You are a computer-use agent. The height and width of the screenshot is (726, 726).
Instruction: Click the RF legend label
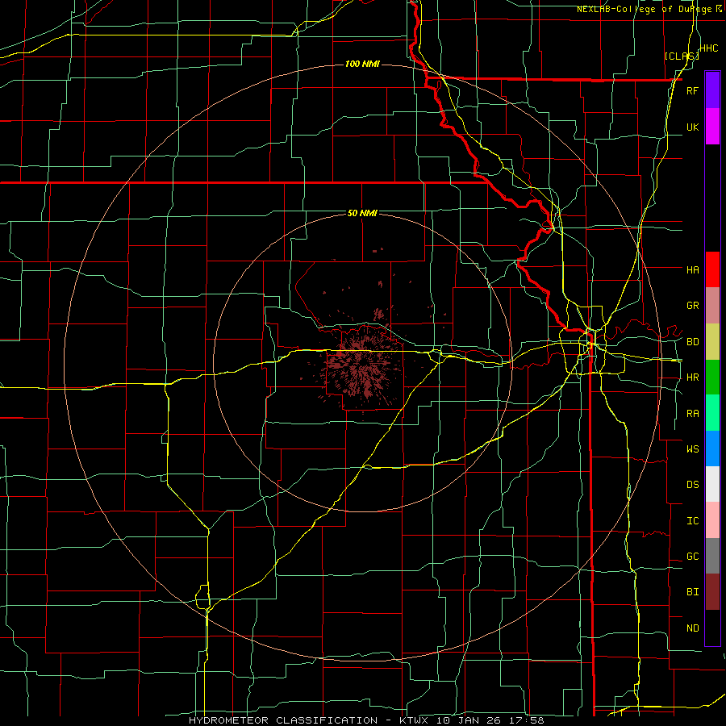[x=692, y=90]
